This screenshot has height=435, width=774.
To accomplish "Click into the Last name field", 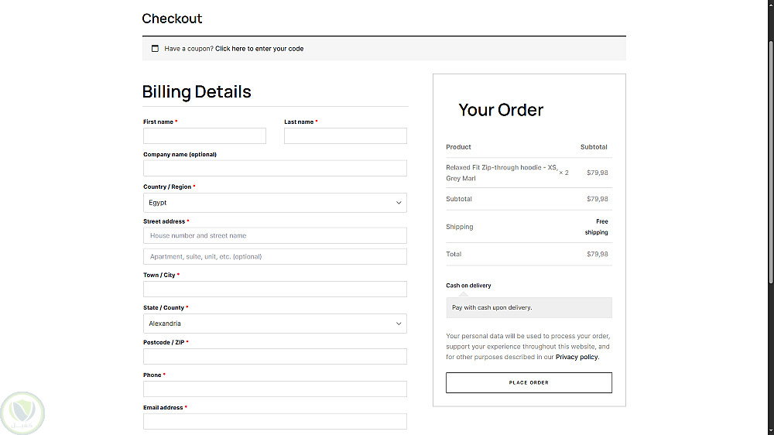I will tap(345, 136).
